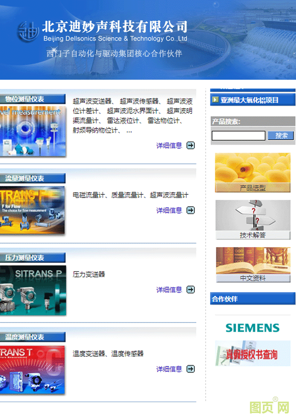Click the arrow icon beside flow instruments details

190,210
